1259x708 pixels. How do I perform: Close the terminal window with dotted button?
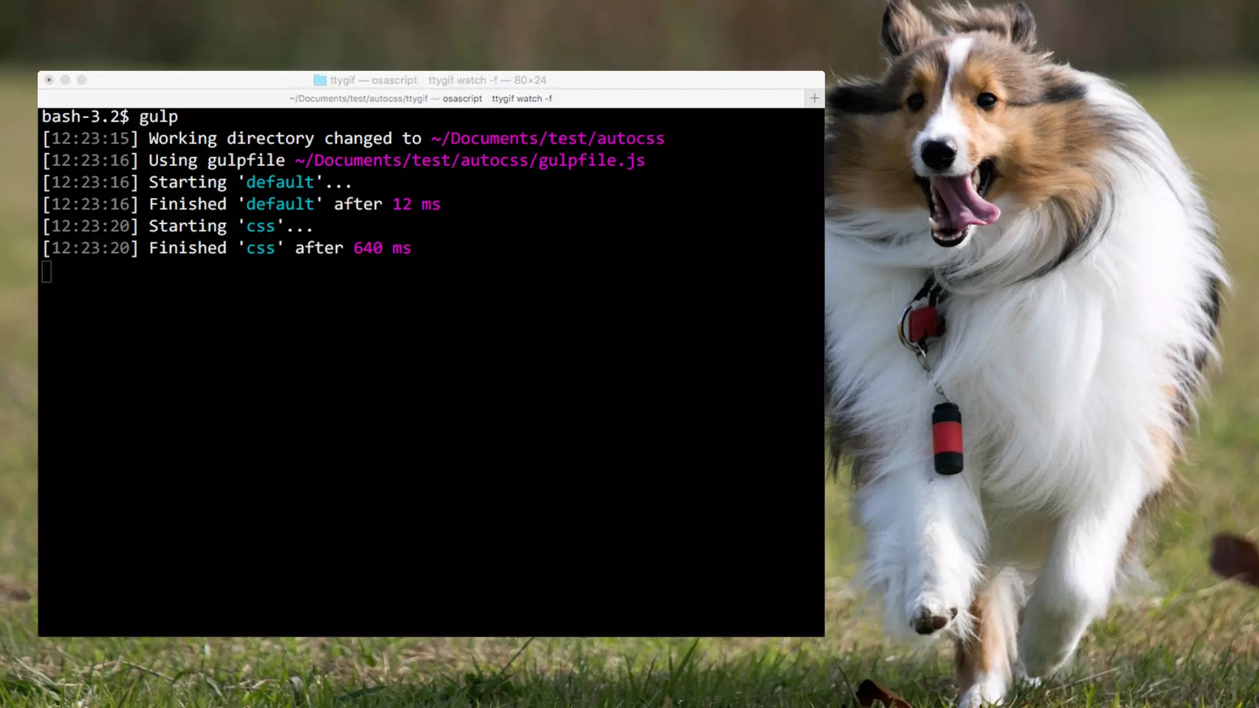[49, 80]
